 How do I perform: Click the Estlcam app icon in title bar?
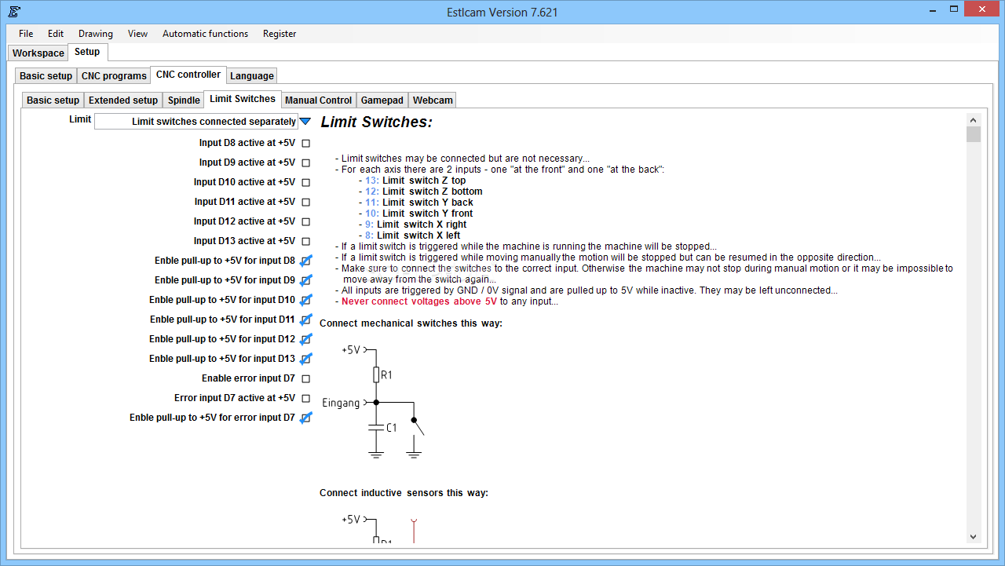tap(15, 13)
